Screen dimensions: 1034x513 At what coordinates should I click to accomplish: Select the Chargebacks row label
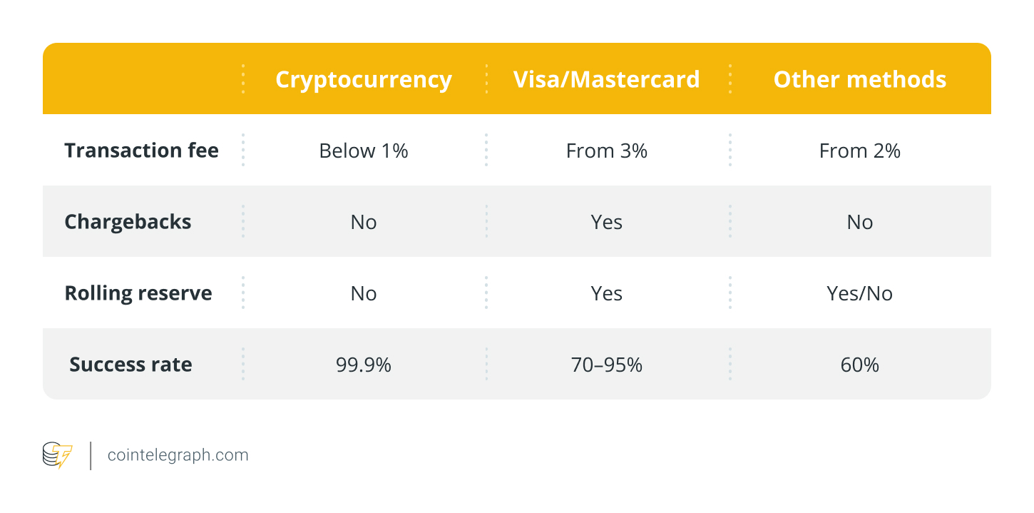(x=128, y=222)
